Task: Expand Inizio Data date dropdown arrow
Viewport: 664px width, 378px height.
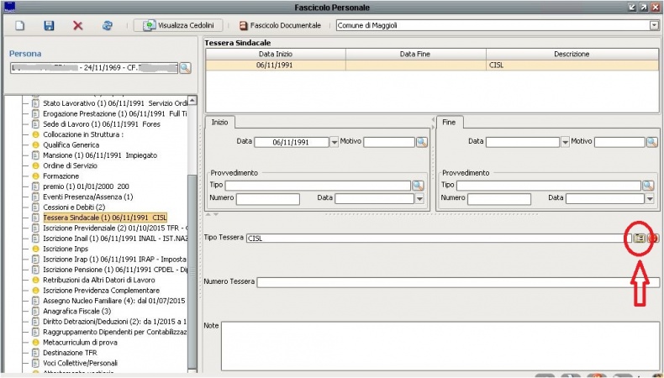Action: (334, 142)
